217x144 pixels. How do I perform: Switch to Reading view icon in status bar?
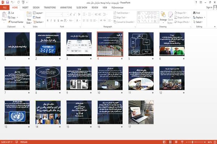click(x=176, y=142)
